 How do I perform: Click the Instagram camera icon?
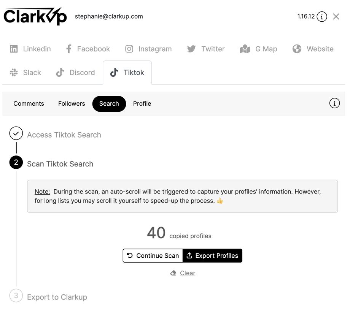point(129,49)
